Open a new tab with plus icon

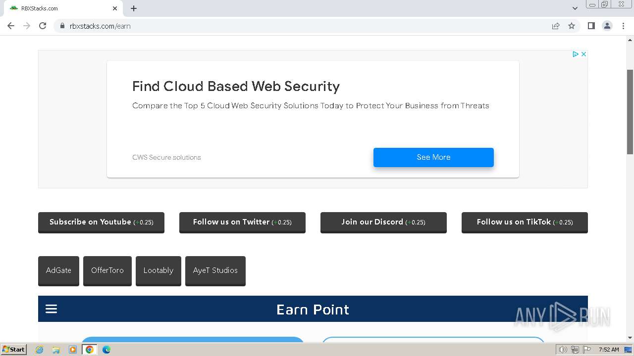click(134, 8)
